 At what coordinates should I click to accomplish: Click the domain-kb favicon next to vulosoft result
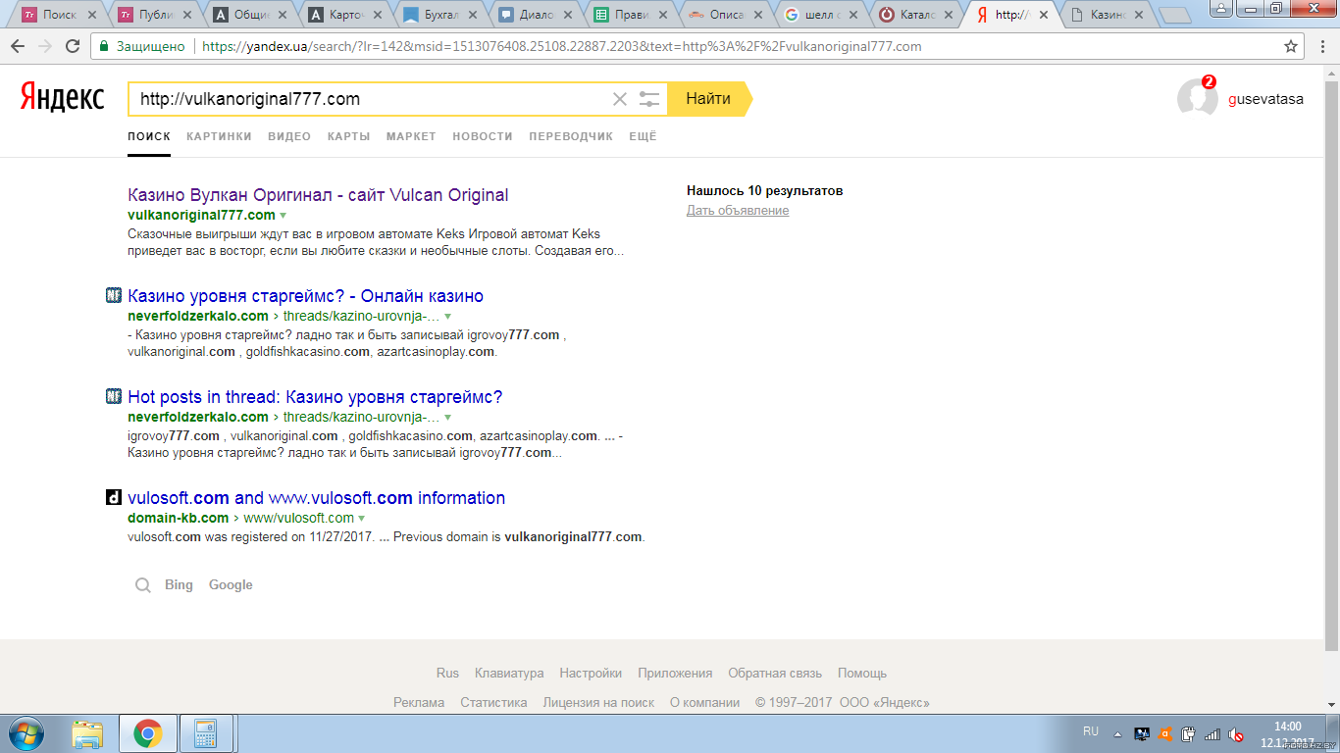tap(114, 497)
